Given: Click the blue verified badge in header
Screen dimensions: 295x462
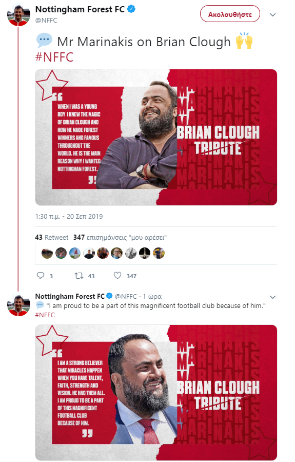Looking at the screenshot, I should tap(131, 9).
